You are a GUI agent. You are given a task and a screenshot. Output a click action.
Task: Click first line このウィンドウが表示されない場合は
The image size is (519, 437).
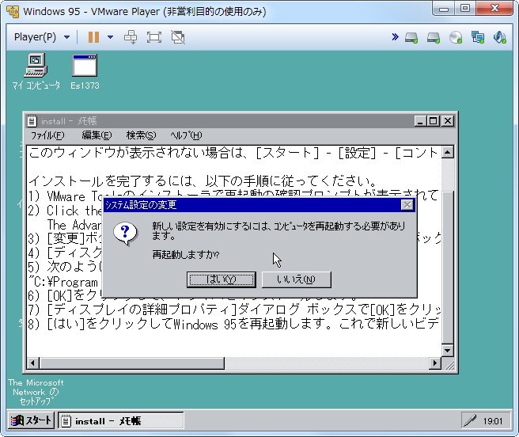pyautogui.click(x=233, y=153)
